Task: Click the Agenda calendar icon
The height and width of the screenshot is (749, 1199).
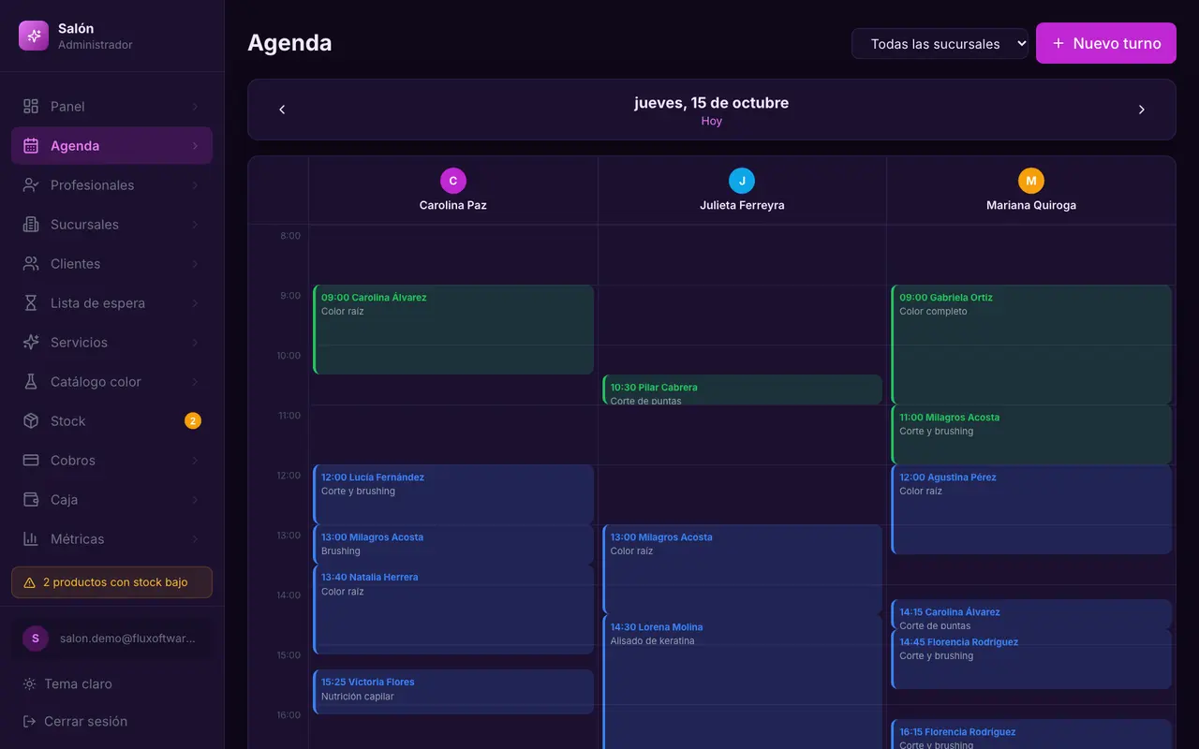Action: tap(31, 146)
